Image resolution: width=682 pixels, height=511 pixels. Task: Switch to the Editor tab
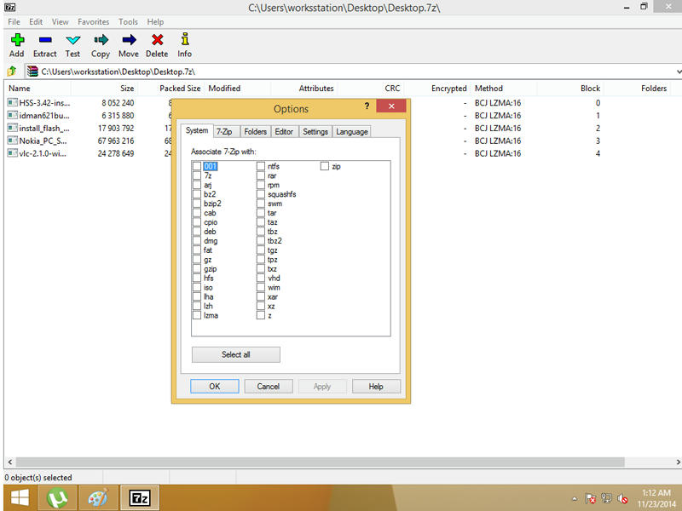[284, 132]
